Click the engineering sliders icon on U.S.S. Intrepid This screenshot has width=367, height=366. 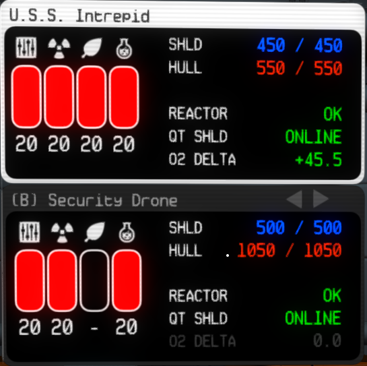pyautogui.click(x=26, y=48)
